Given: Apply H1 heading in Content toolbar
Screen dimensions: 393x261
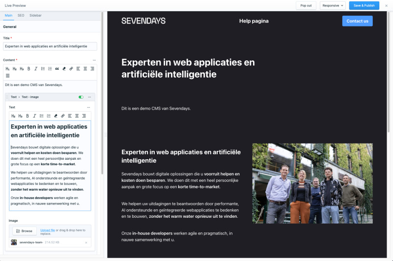Looking at the screenshot, I should [x=7, y=68].
